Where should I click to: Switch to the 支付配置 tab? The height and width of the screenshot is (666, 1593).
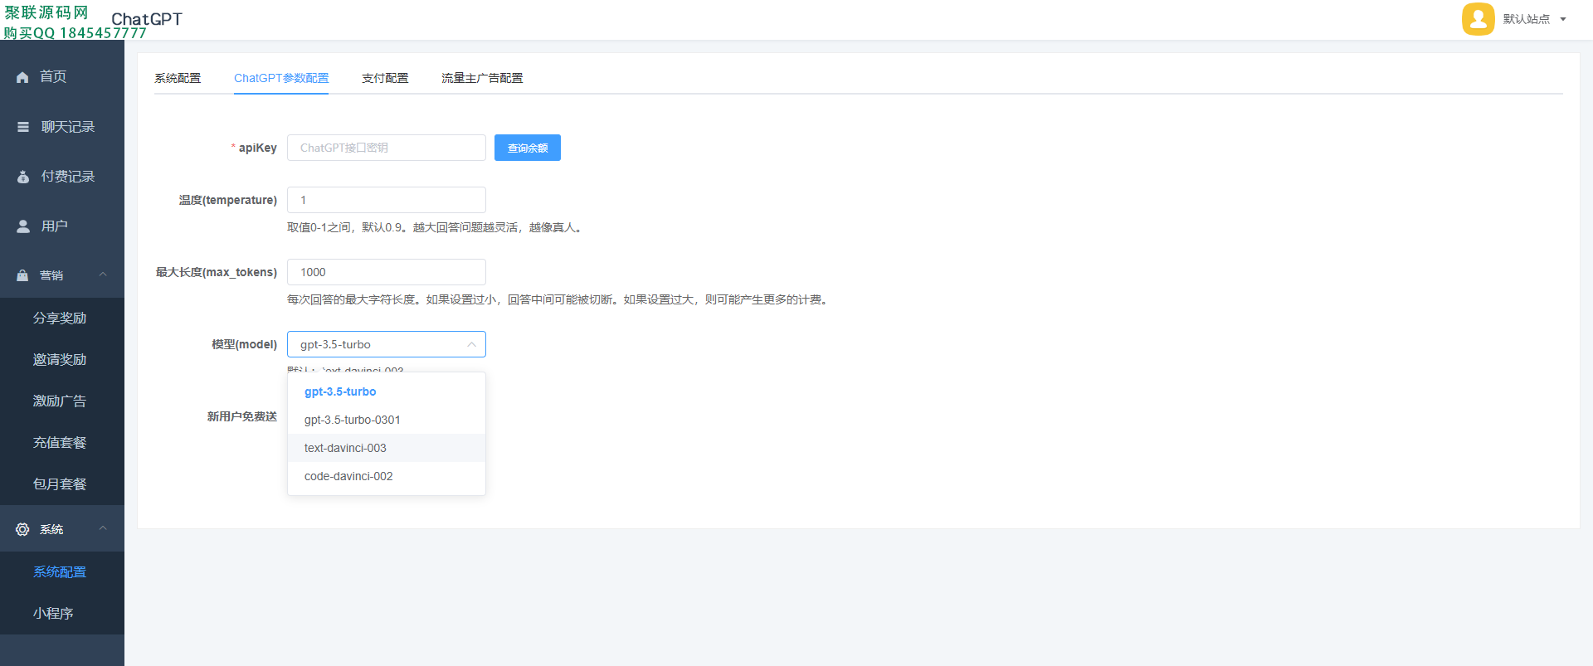(x=385, y=78)
